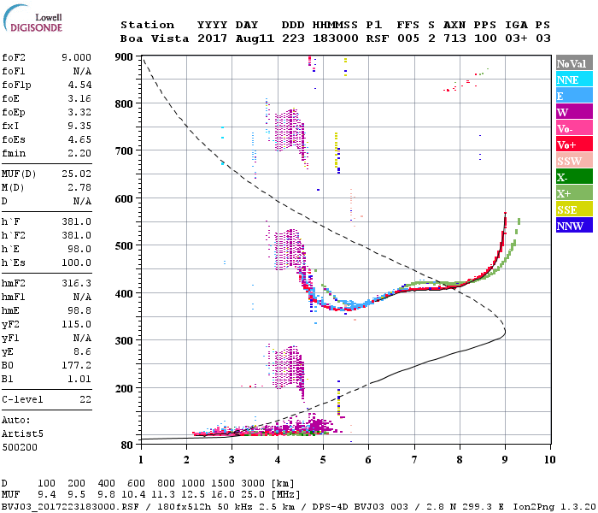Click the MUF value 25.0 in table

point(253,495)
